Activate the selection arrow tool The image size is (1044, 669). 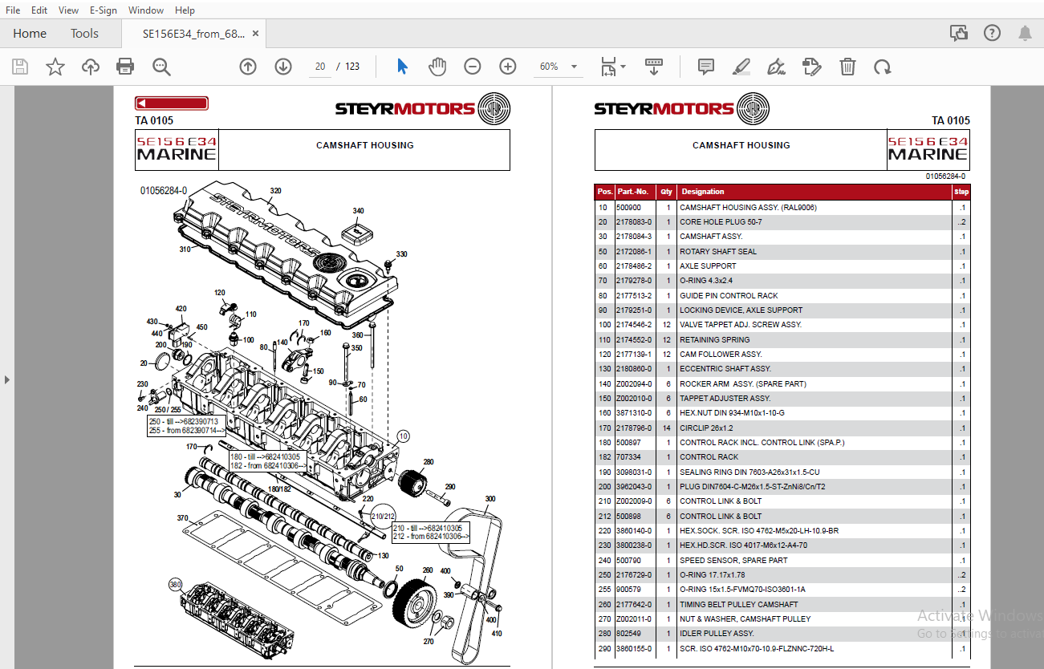coord(402,67)
